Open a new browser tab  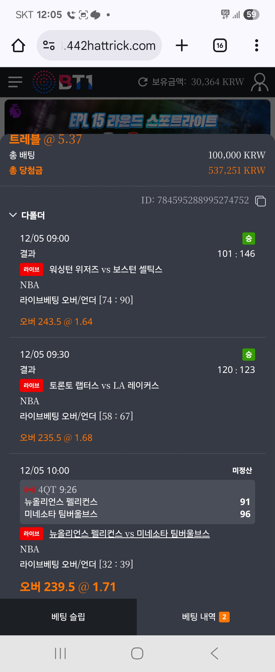point(182,46)
